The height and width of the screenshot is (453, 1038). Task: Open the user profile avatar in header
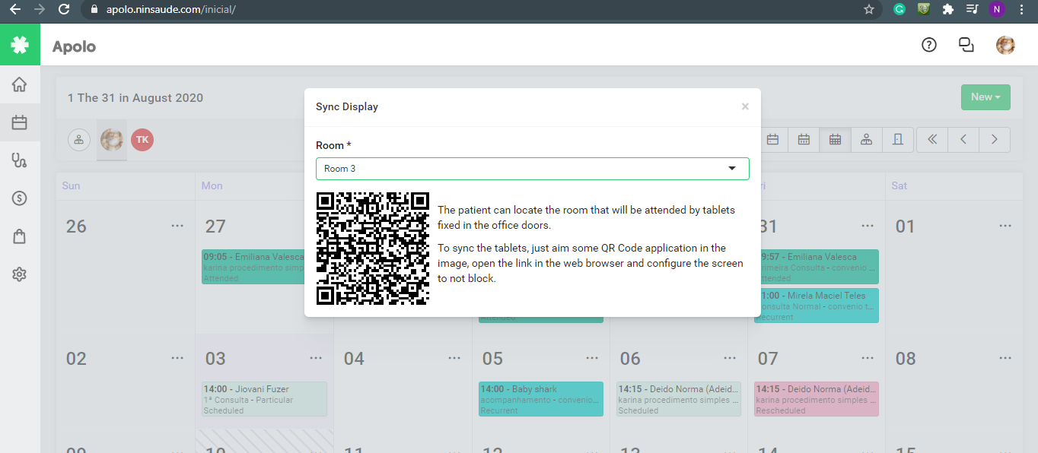click(1005, 45)
